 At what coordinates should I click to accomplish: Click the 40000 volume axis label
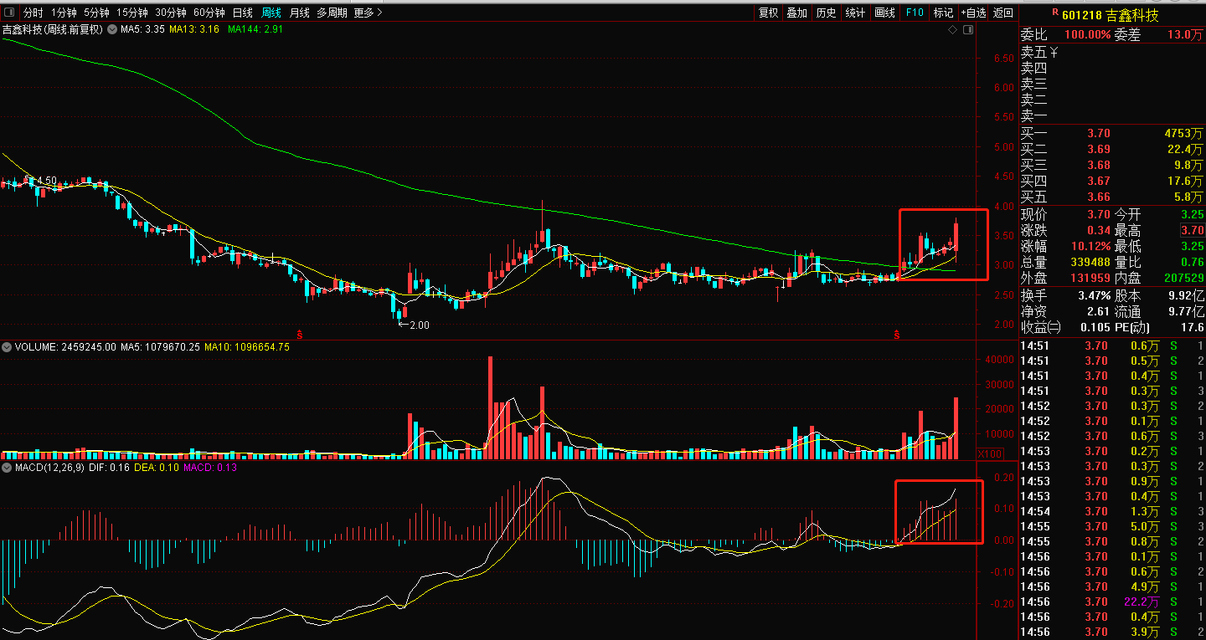click(x=999, y=360)
